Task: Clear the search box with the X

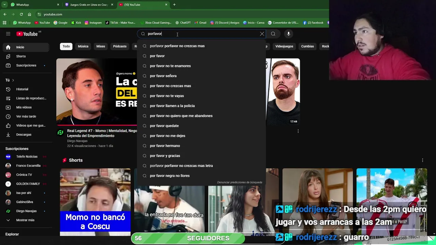Action: coord(262,34)
